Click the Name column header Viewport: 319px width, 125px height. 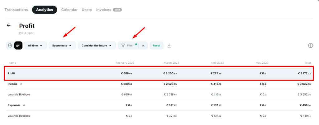(12, 63)
